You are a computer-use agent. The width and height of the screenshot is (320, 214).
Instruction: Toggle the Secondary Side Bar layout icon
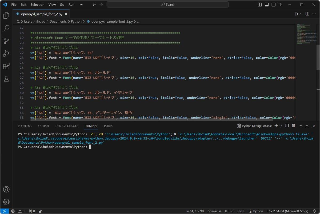click(x=274, y=5)
